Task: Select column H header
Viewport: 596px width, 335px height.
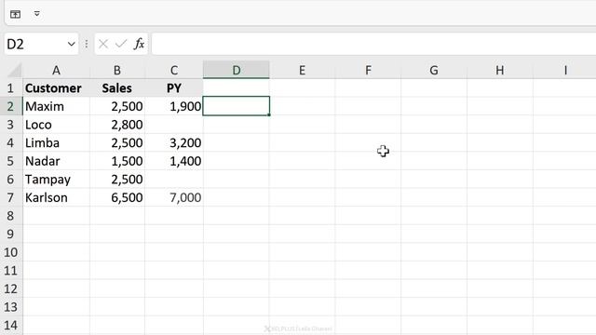Action: [500, 71]
